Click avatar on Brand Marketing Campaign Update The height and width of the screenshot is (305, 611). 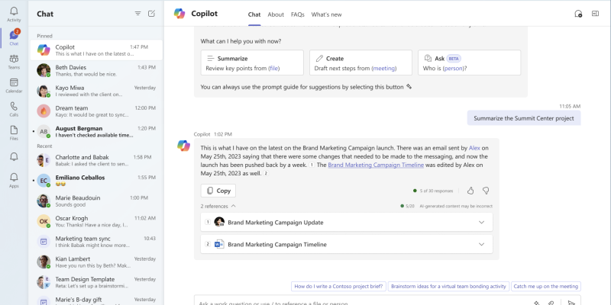[x=219, y=222]
